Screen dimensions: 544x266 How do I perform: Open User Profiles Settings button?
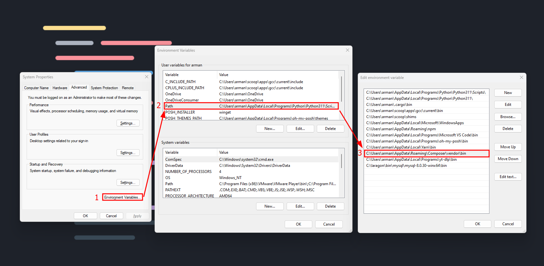[x=128, y=153]
